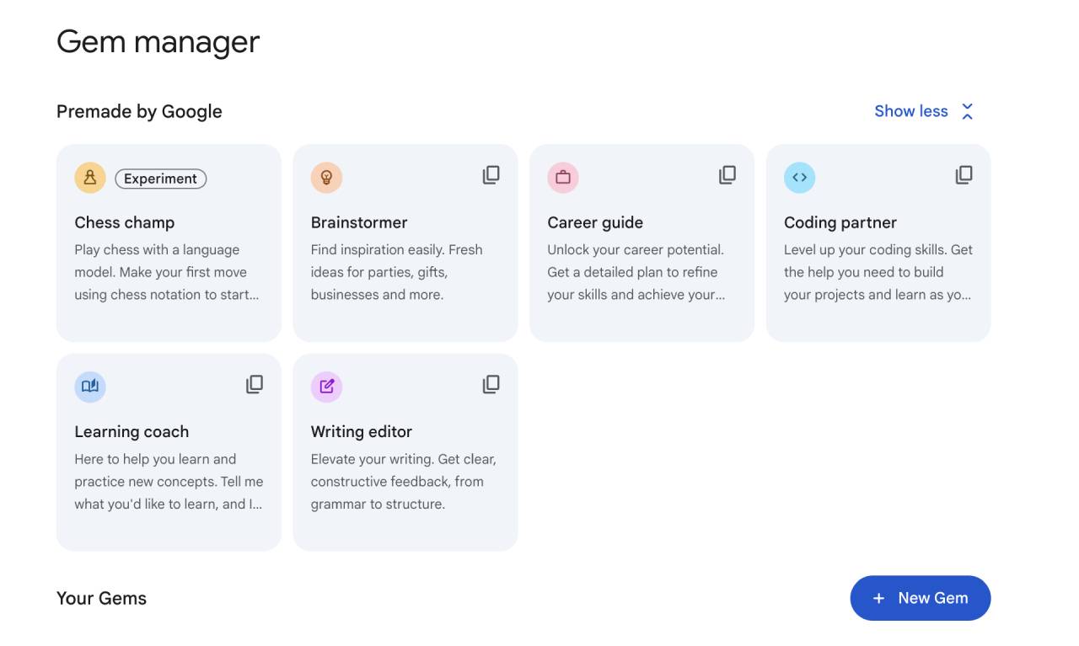Copy the Writing editor gem

click(x=491, y=385)
